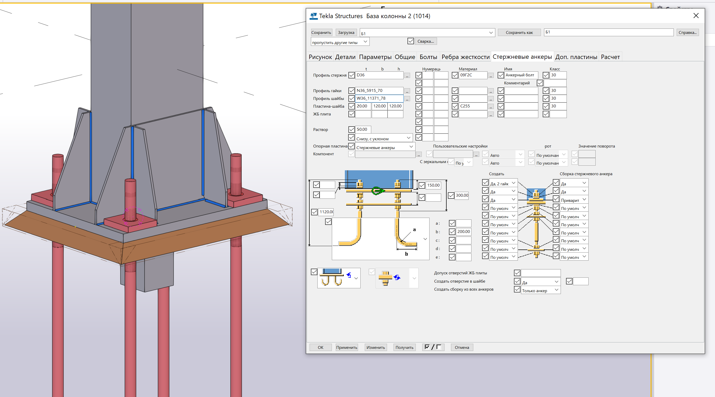The height and width of the screenshot is (397, 715).
Task: Click the b: 200.00 input field
Action: point(463,232)
